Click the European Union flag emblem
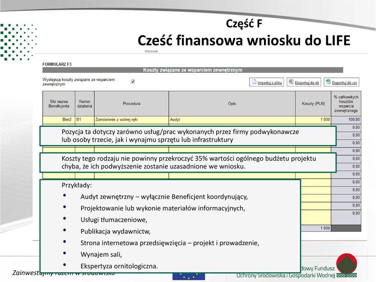The width and height of the screenshot is (376, 282). point(188,276)
